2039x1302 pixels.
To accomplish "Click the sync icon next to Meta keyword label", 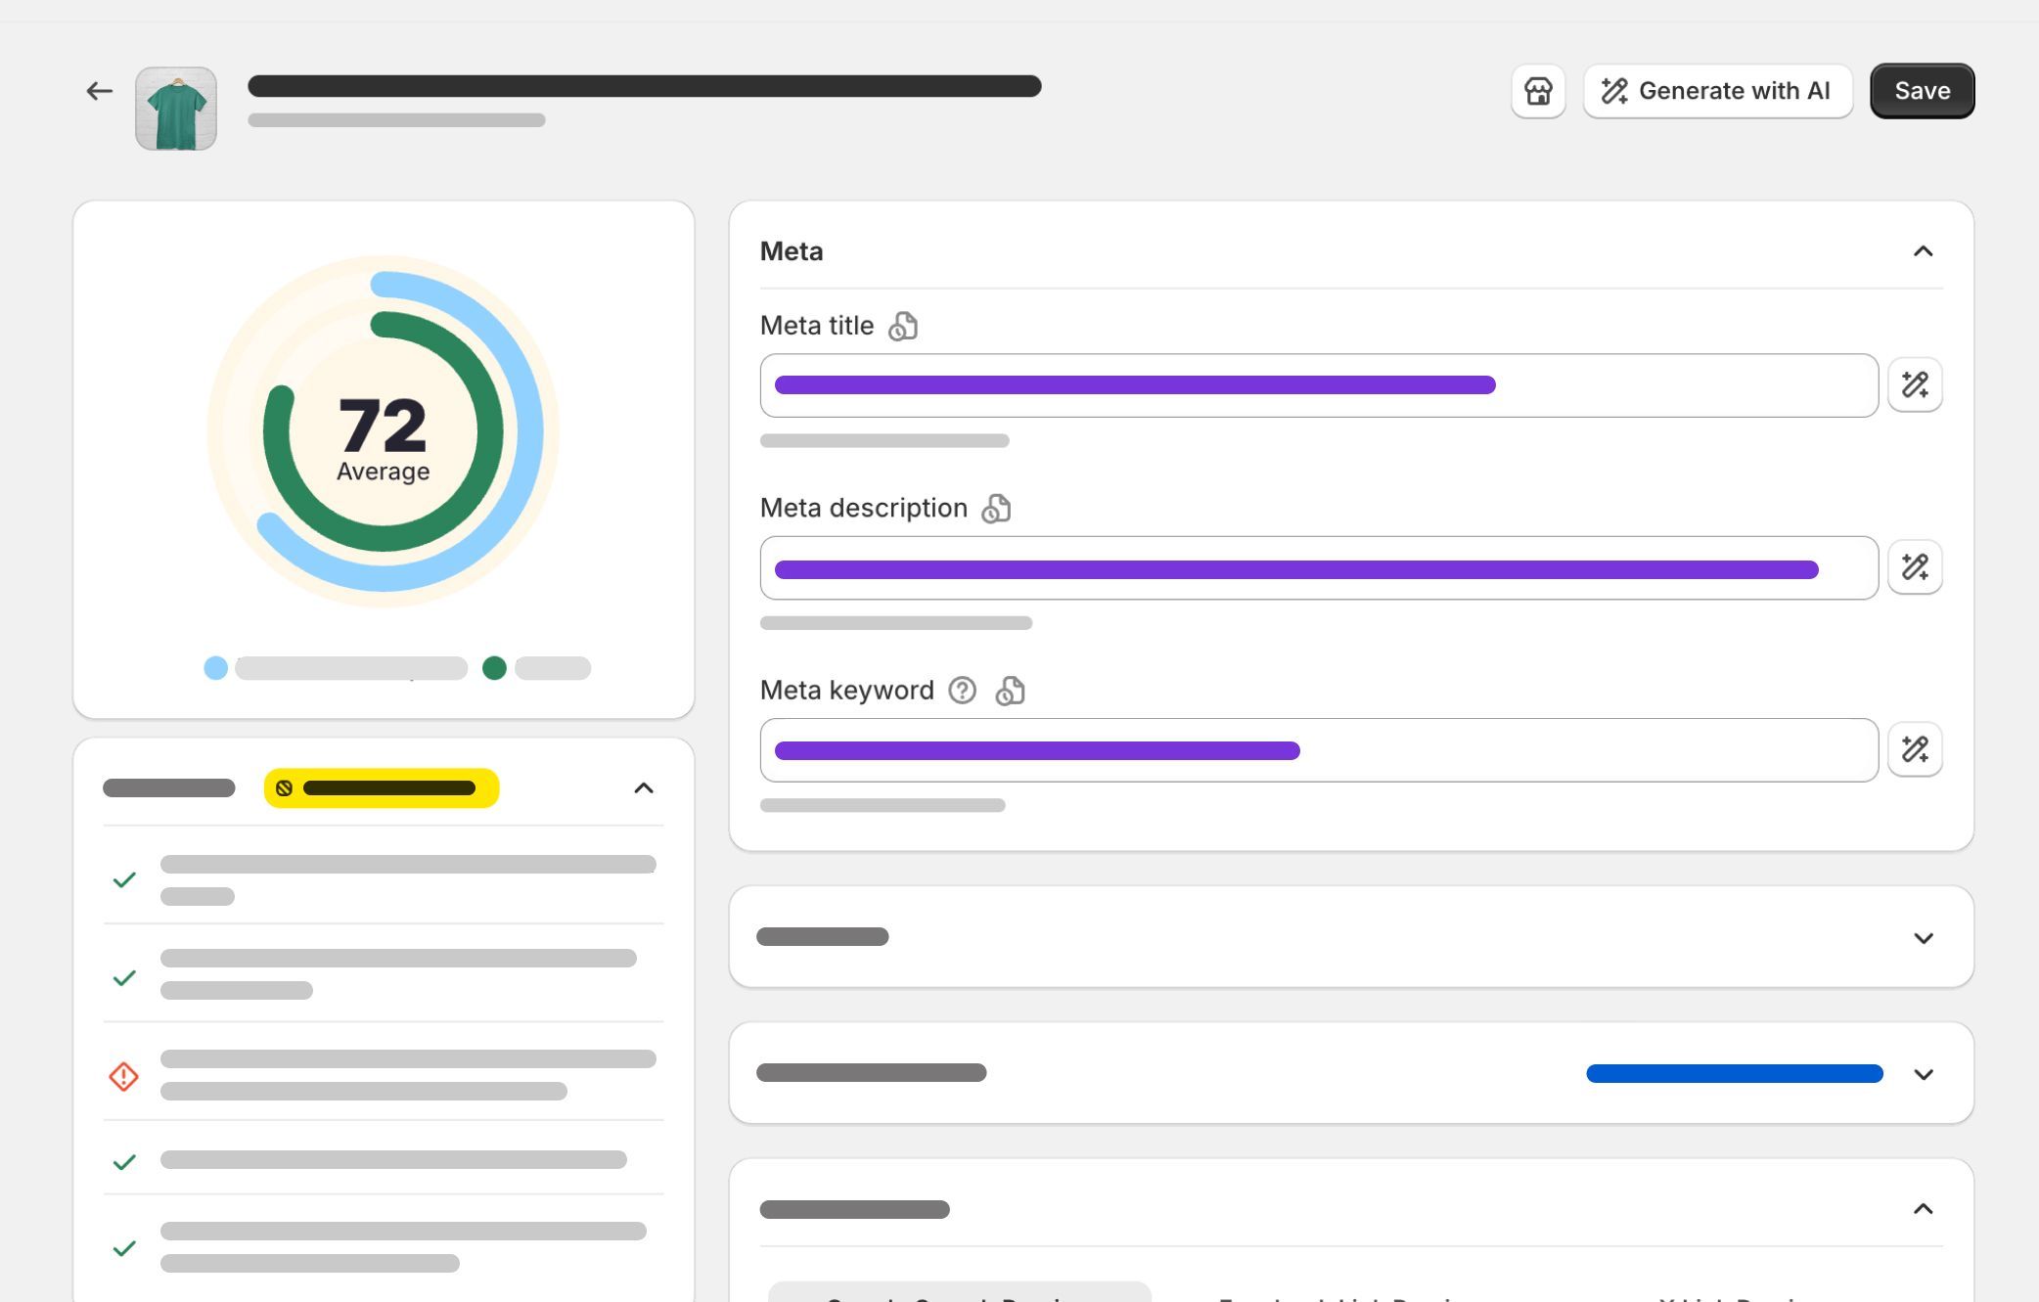I will click(1011, 691).
